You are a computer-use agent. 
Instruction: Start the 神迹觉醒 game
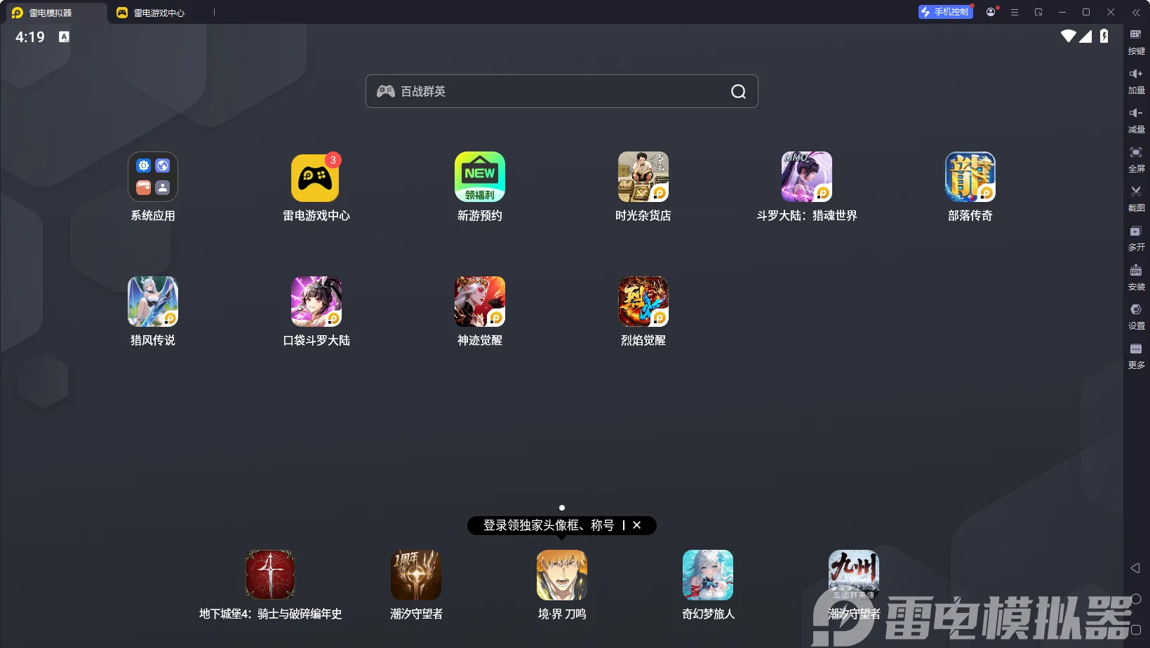[480, 302]
